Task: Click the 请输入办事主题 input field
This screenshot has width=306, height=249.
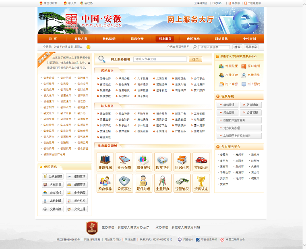Action: click(160, 59)
